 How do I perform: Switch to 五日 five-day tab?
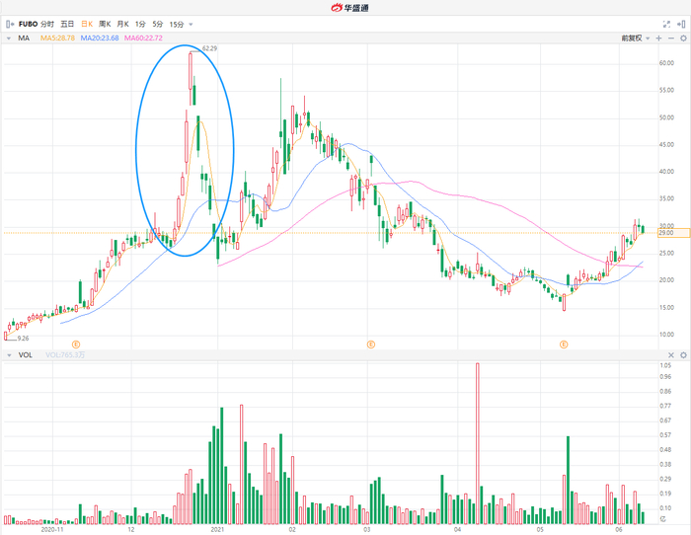pos(67,25)
